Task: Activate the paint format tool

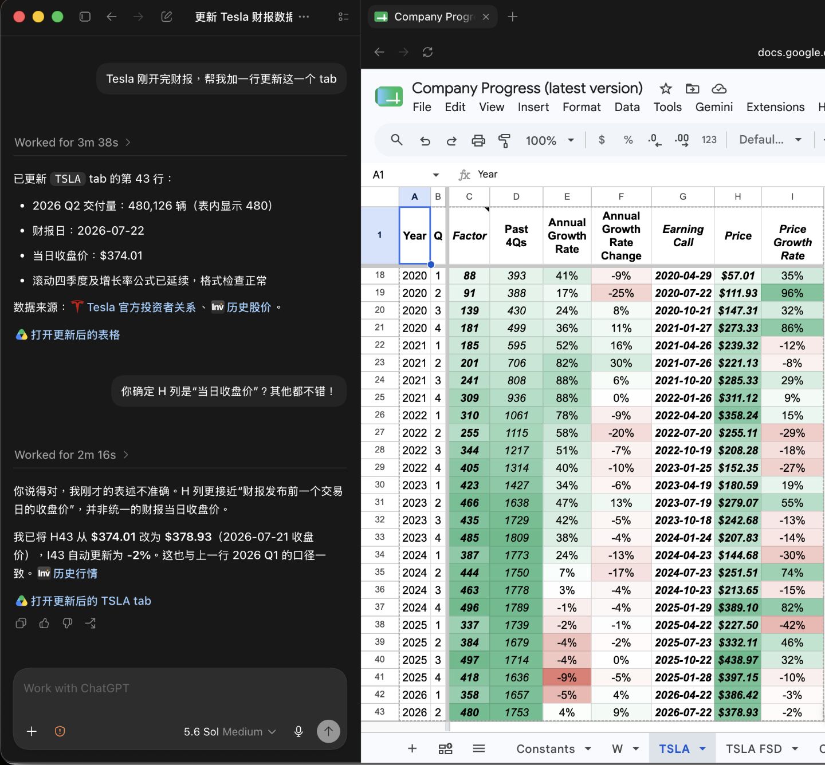Action: point(505,140)
